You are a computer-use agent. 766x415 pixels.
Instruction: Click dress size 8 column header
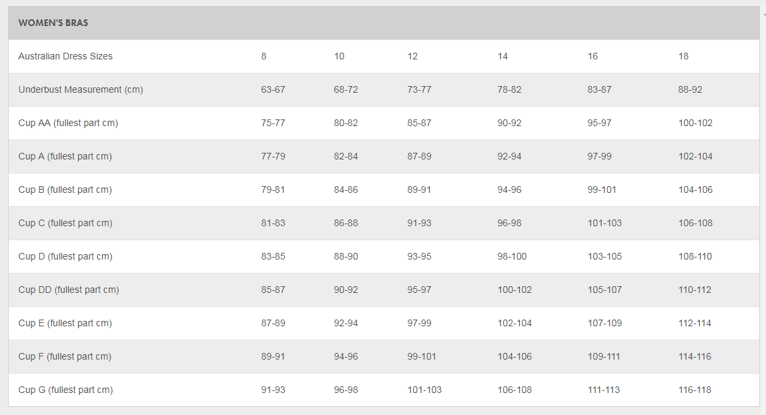tap(264, 56)
